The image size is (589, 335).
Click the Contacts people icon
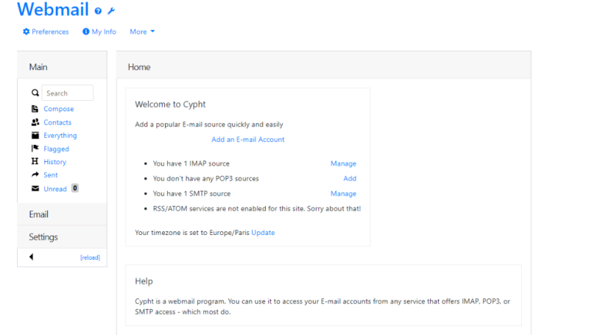click(x=35, y=122)
